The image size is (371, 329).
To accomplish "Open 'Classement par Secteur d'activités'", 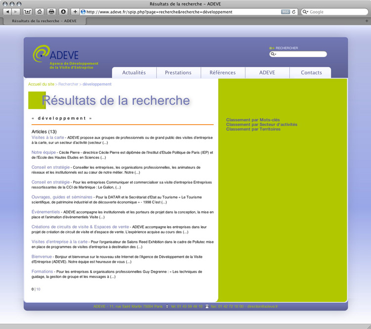I will [262, 125].
